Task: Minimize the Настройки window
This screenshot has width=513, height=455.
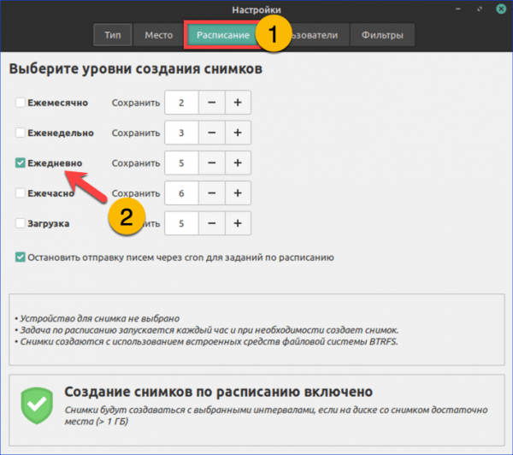Action: point(458,9)
